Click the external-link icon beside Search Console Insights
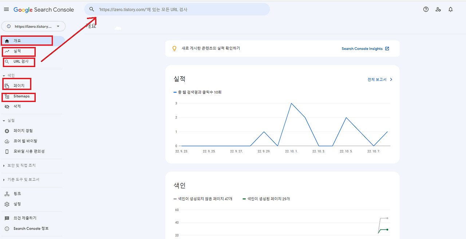This screenshot has height=239, width=466. (387, 48)
